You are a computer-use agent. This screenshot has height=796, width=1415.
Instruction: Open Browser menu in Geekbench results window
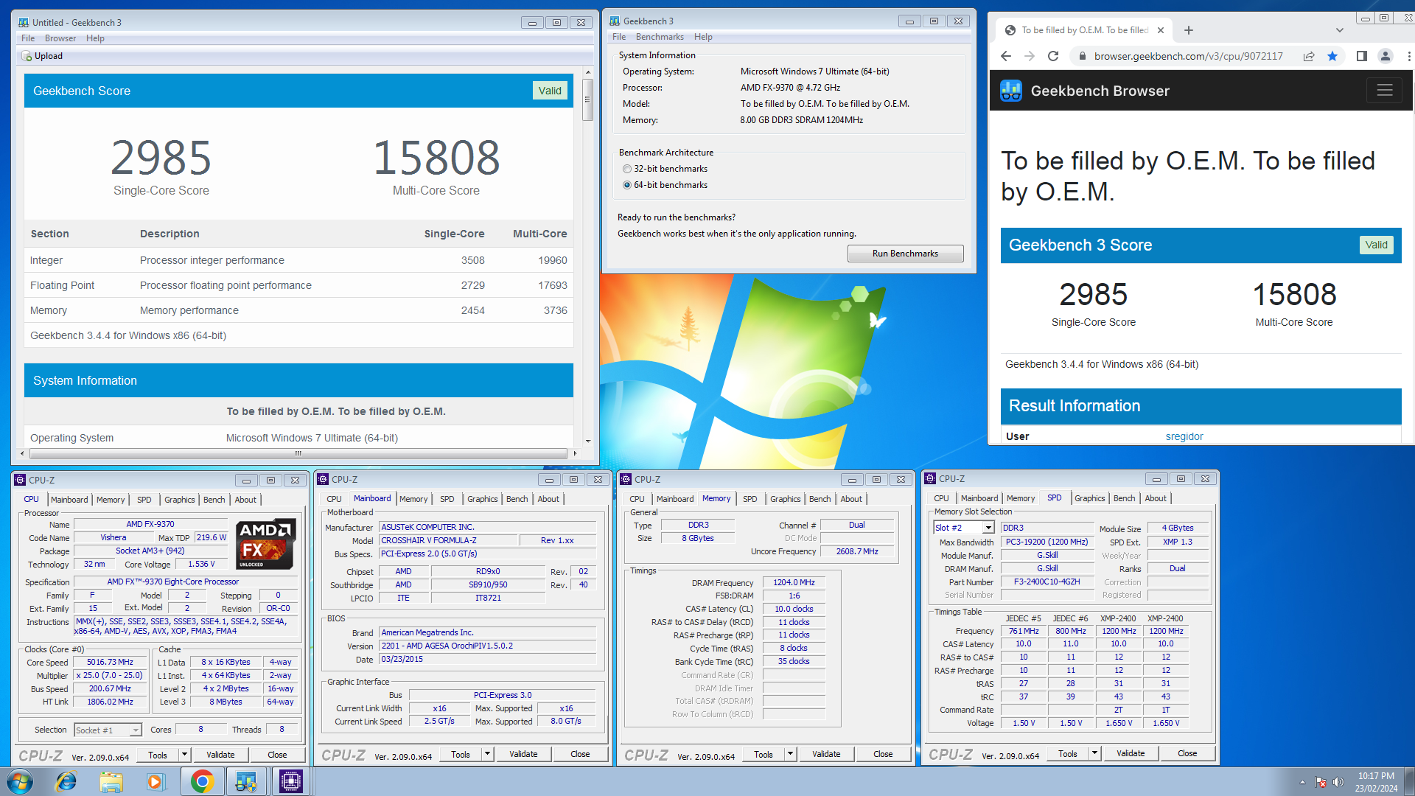coord(60,38)
